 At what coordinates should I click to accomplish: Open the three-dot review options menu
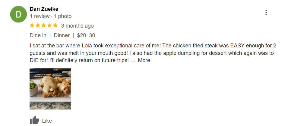266,13
